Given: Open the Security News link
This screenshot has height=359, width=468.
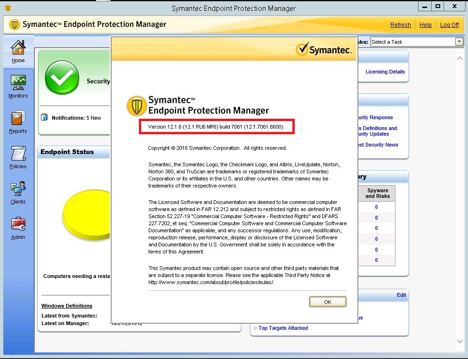Looking at the screenshot, I should 378,145.
